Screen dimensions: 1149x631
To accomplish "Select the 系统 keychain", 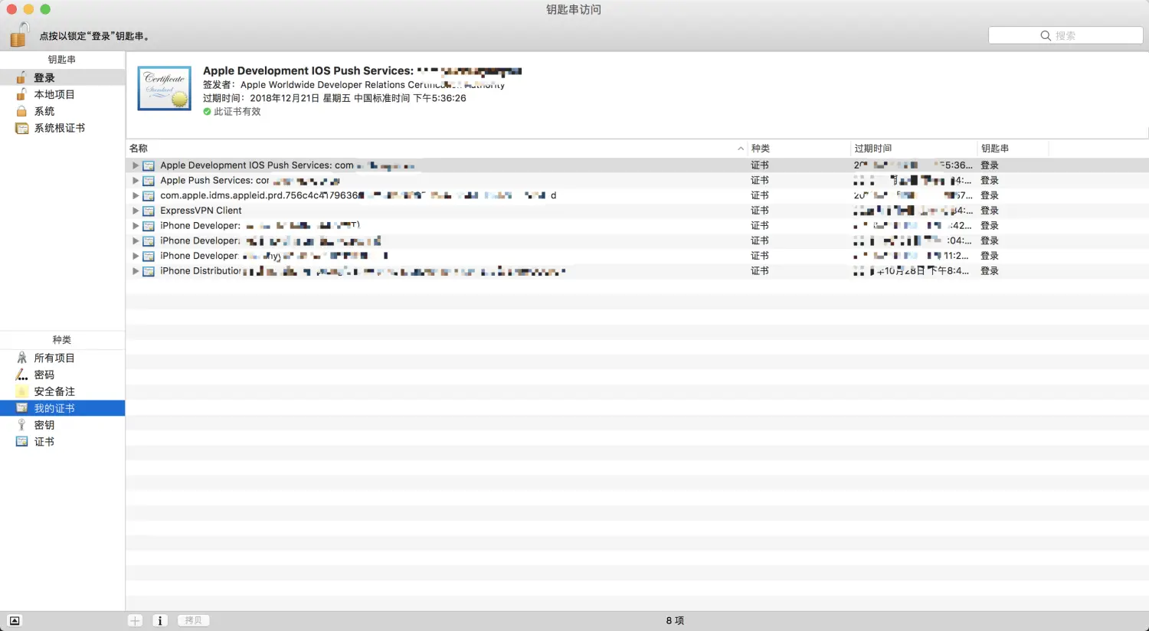I will pyautogui.click(x=62, y=111).
